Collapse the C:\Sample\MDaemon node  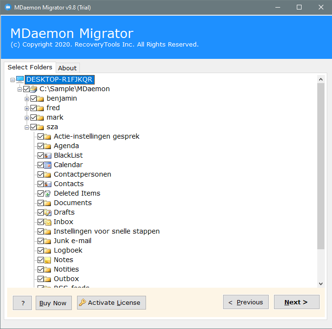click(x=20, y=89)
